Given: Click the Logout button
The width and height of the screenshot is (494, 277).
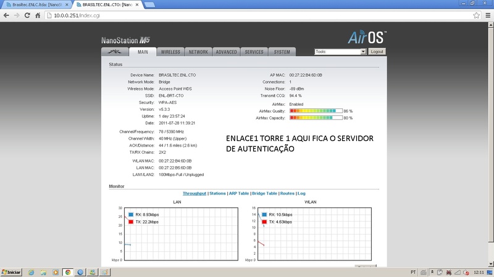Looking at the screenshot, I should pos(377,52).
